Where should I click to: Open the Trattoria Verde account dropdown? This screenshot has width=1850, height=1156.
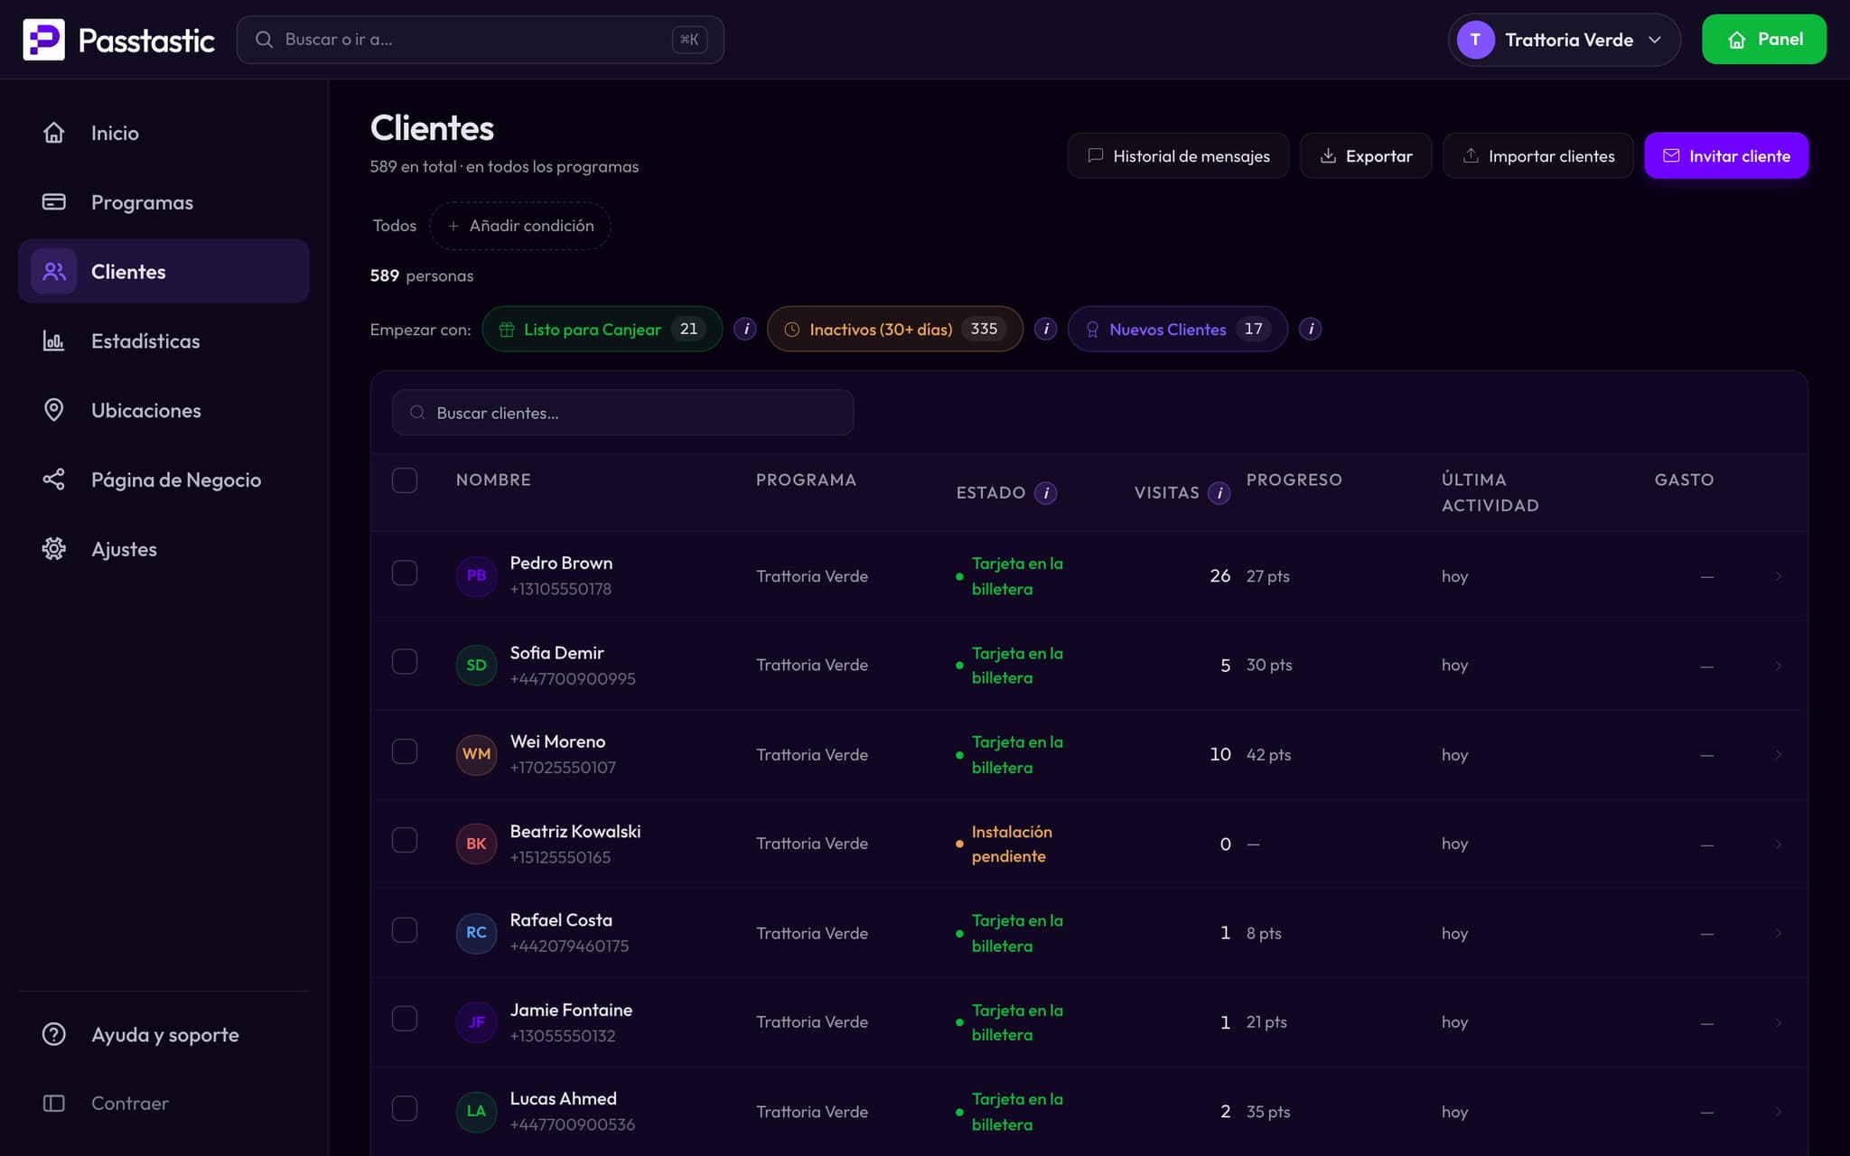[1564, 40]
